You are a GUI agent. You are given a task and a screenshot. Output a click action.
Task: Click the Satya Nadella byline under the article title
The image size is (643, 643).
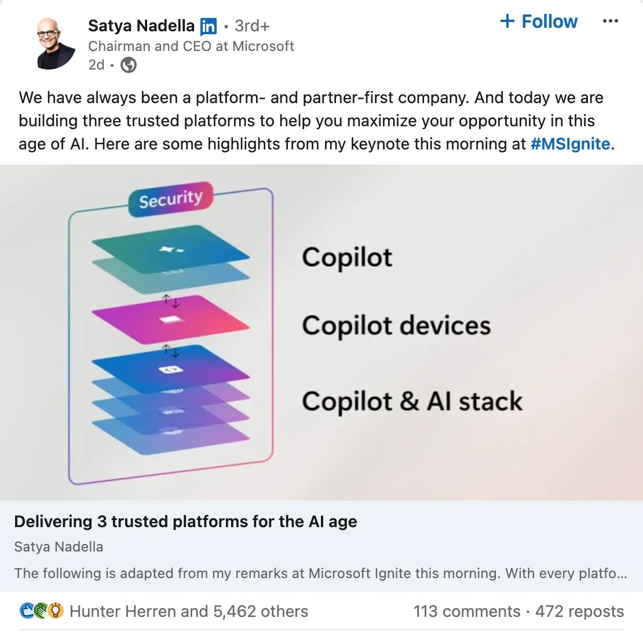(59, 546)
